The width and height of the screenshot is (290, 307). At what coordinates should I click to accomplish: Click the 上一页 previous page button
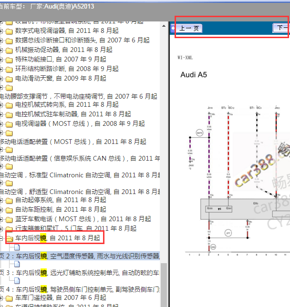tap(189, 29)
